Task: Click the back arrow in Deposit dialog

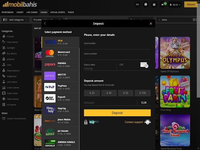Action: coord(45,23)
